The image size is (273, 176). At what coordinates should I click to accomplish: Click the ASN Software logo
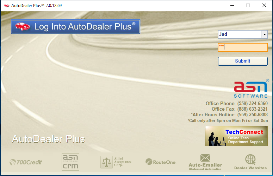(x=251, y=89)
